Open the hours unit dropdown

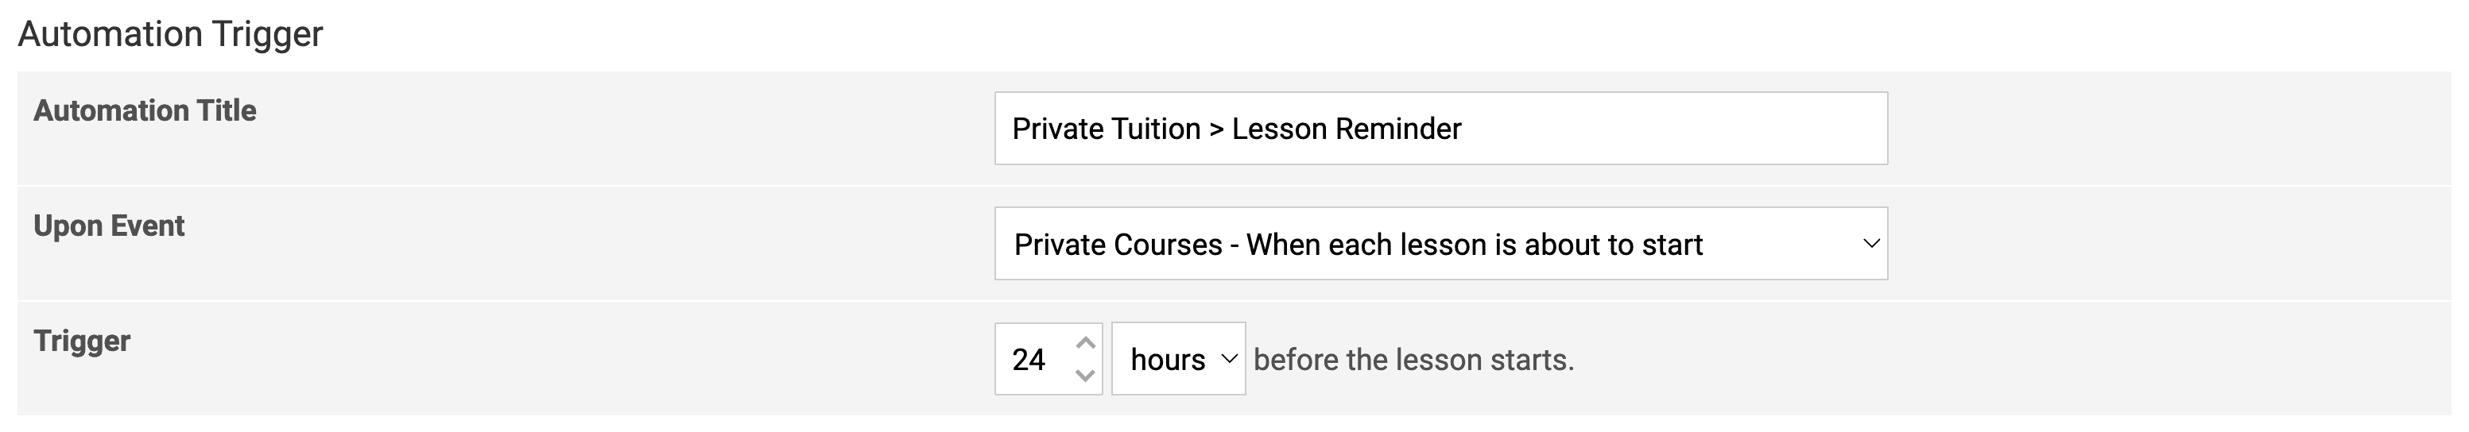[x=1177, y=359]
